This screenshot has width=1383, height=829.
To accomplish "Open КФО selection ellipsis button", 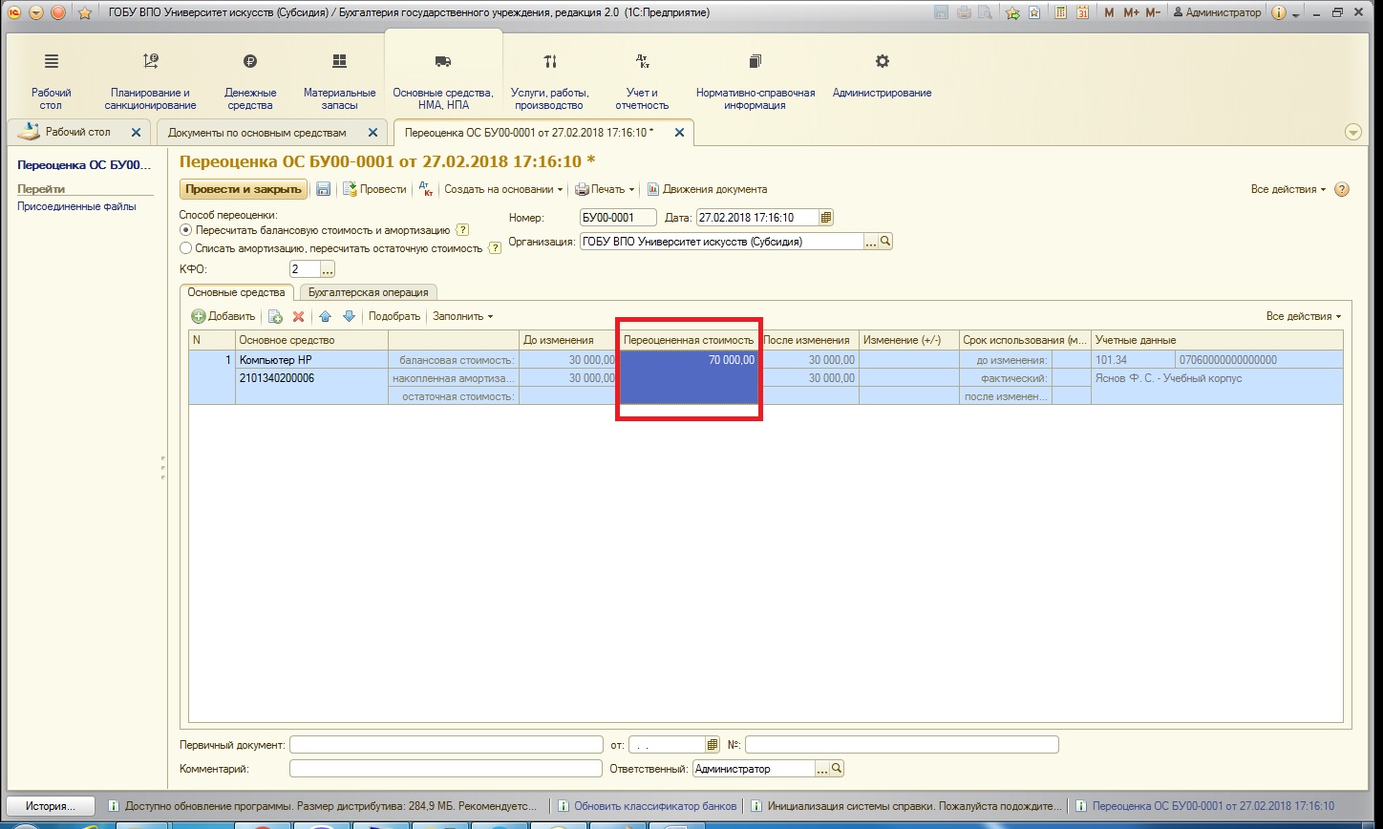I will (x=328, y=269).
